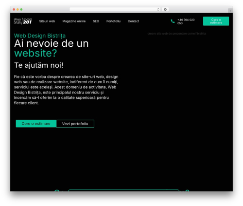The image size is (243, 206).
Task: Click the browser new tab plus button
Action: click(x=230, y=11)
